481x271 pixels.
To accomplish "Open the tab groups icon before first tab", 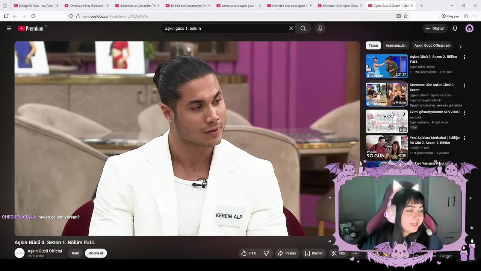I will tap(5, 6).
